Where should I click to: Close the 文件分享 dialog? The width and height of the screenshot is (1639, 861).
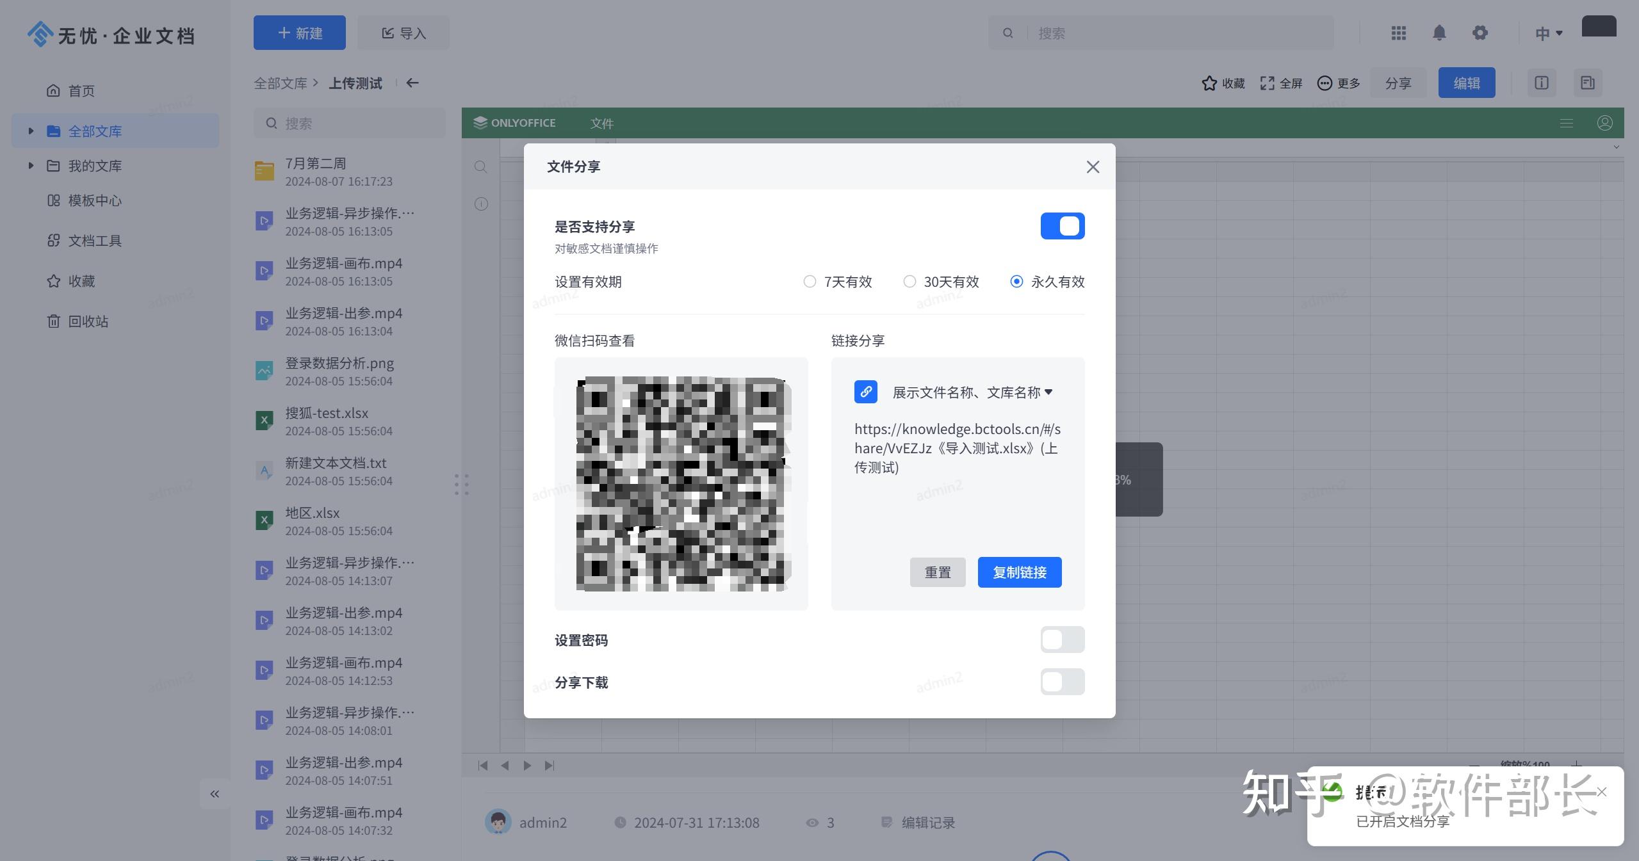[1093, 167]
